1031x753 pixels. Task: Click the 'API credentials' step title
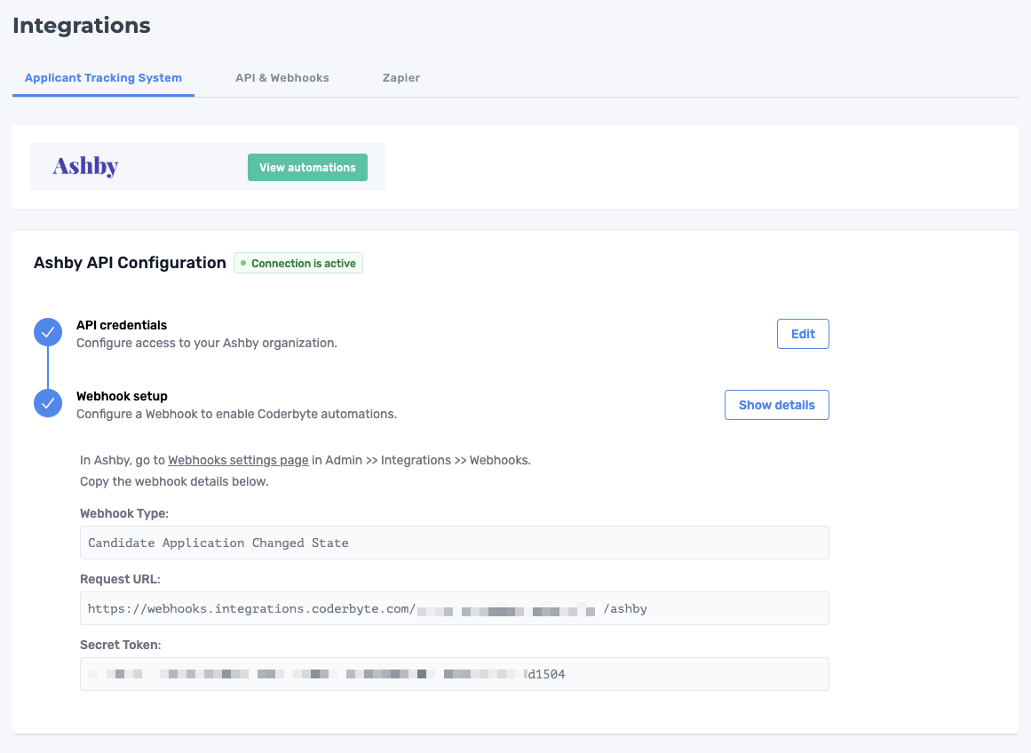122,325
